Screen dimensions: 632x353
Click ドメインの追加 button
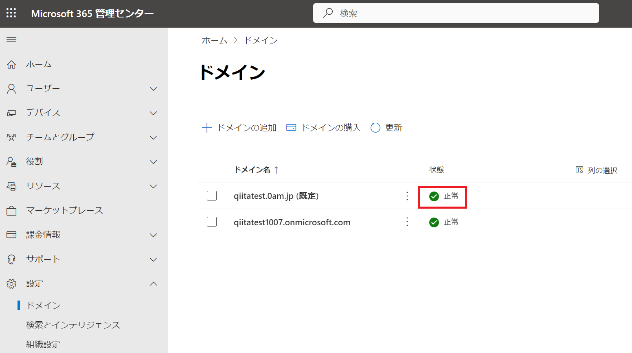pyautogui.click(x=239, y=128)
